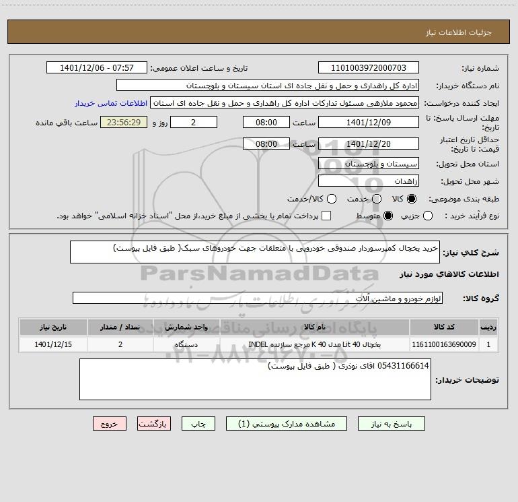The height and width of the screenshot is (502, 518).
Task: Click the remaining time field 23:56:29
Action: coord(124,122)
